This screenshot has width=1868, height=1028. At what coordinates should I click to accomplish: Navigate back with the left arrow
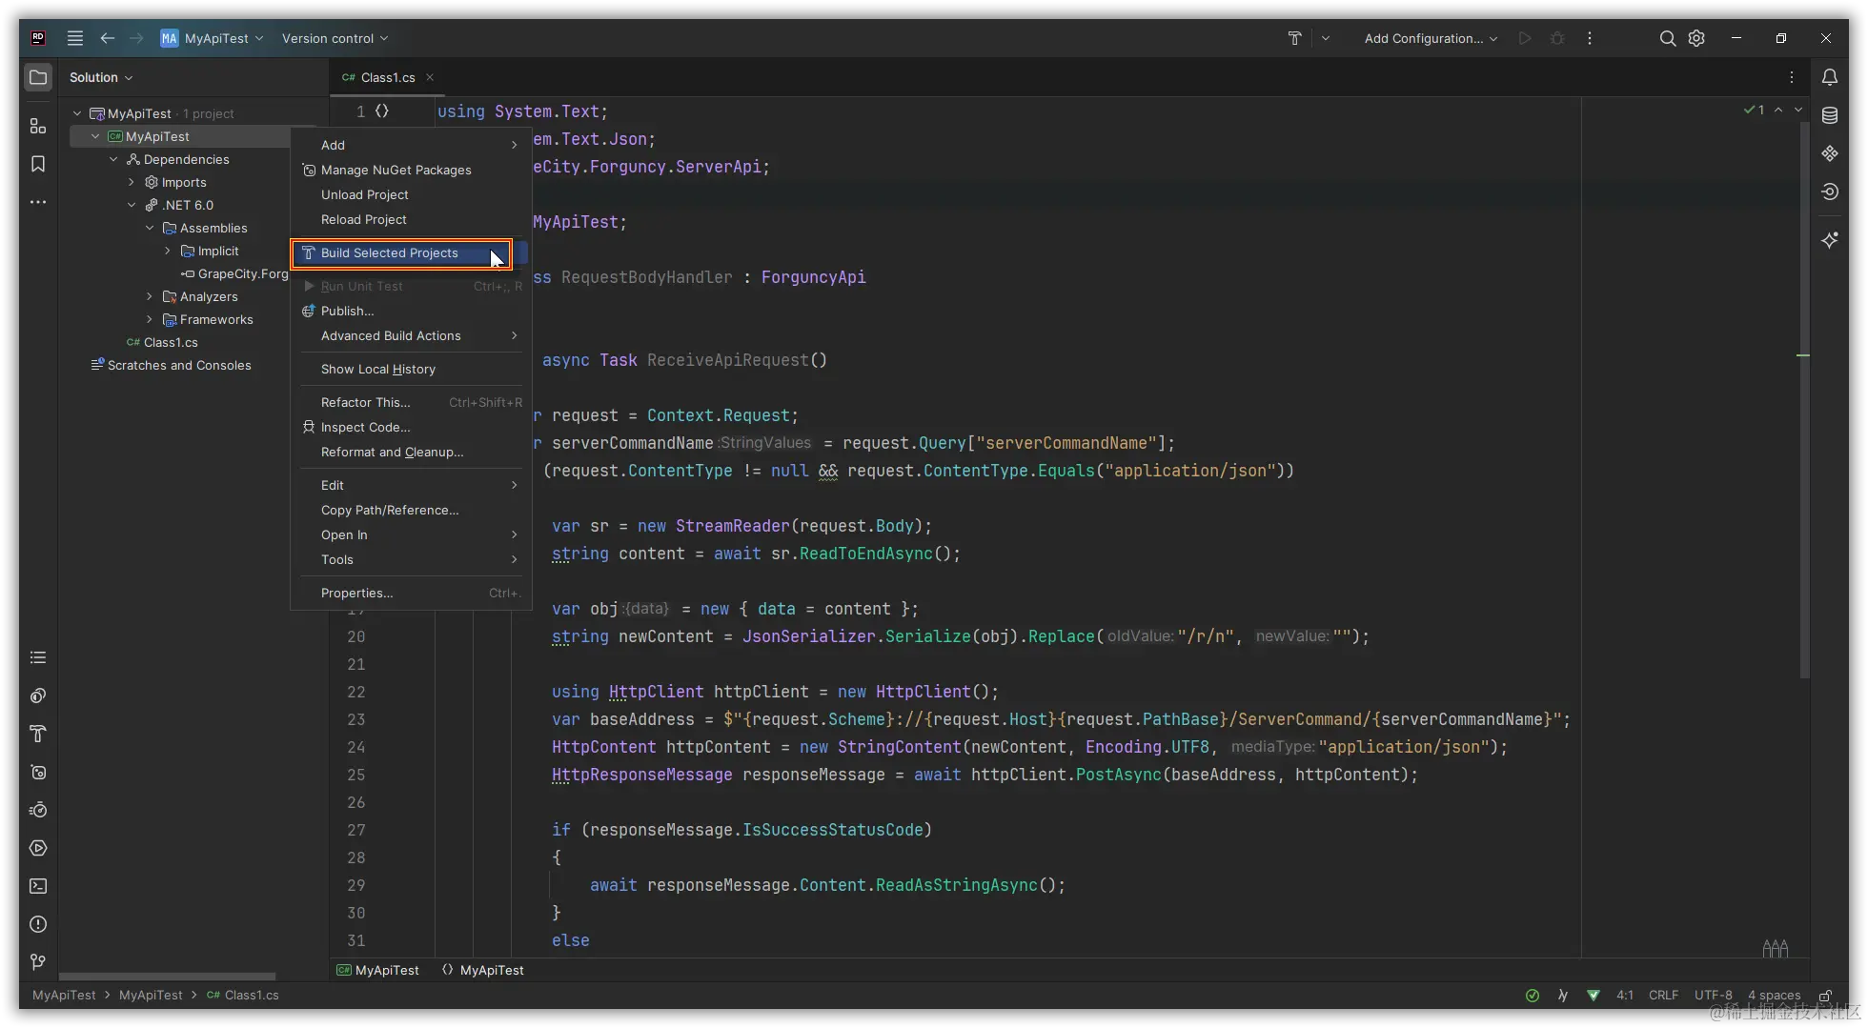click(x=108, y=38)
